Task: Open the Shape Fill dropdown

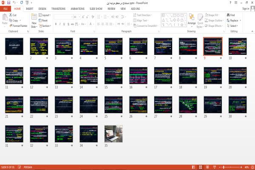Action: coord(212,15)
